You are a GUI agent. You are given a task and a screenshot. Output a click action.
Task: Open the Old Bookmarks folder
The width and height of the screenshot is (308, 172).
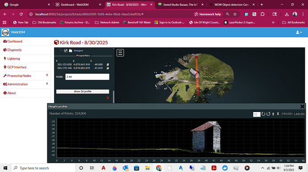[44, 23]
